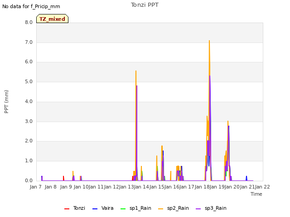The width and height of the screenshot is (290, 217).
Task: Click the 3.0 y-axis tick label
Action: (x=29, y=122)
